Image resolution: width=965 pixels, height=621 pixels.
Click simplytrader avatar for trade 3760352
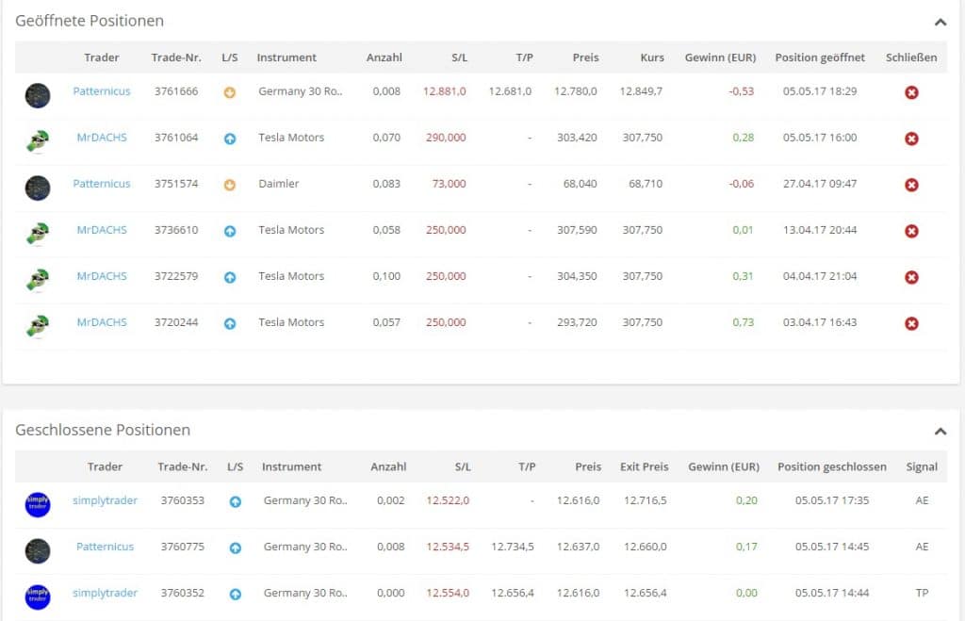38,596
